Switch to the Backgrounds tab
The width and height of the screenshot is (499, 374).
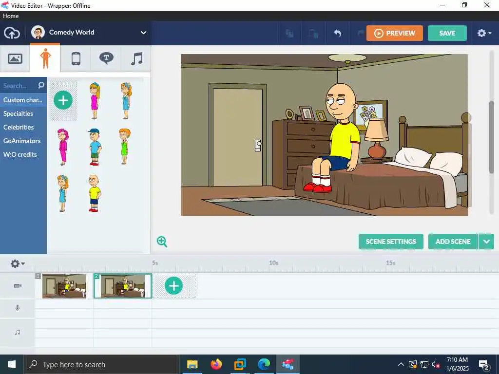click(15, 58)
